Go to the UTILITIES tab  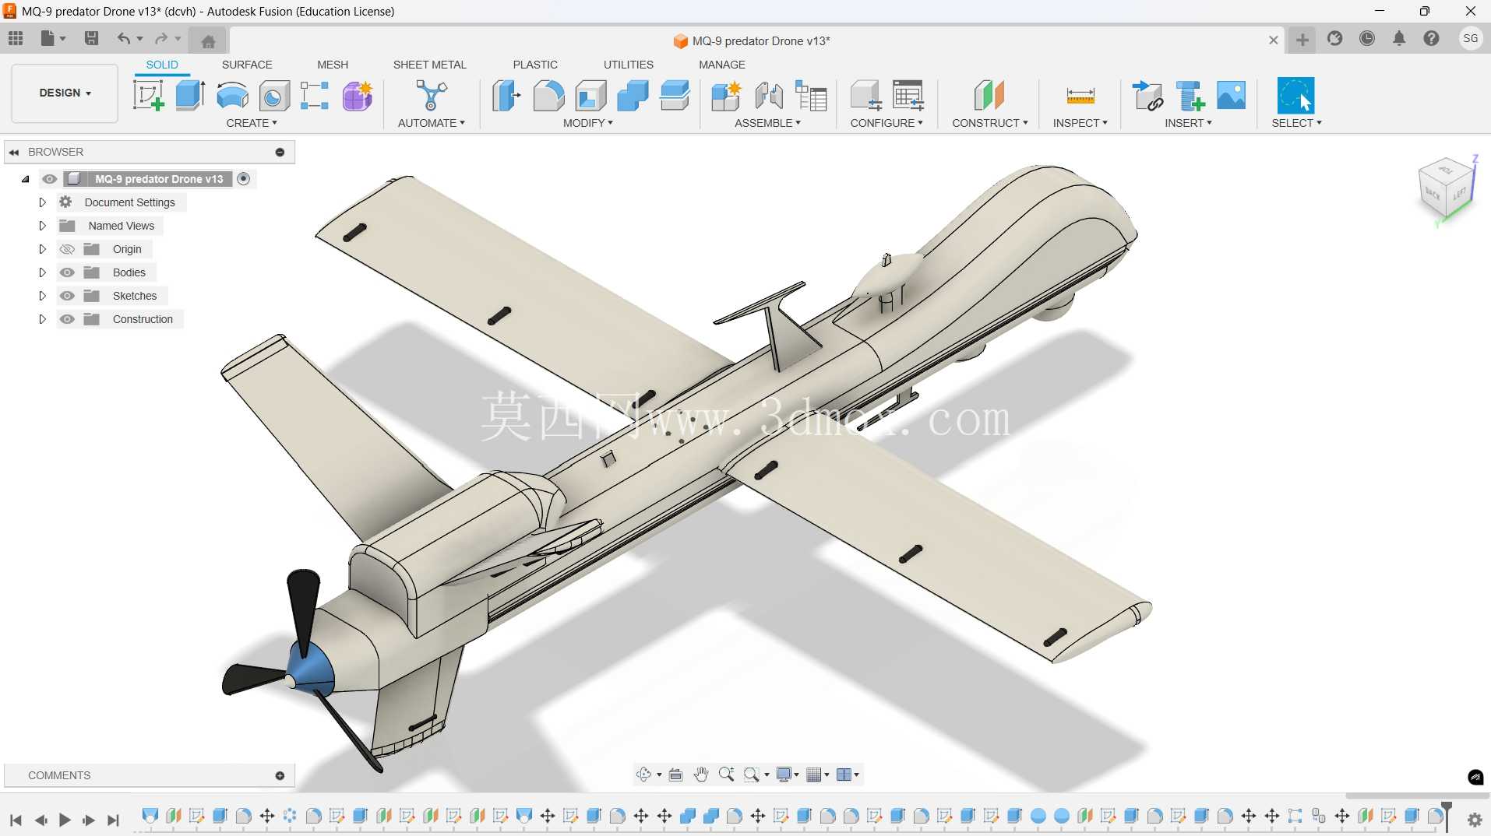coord(629,65)
